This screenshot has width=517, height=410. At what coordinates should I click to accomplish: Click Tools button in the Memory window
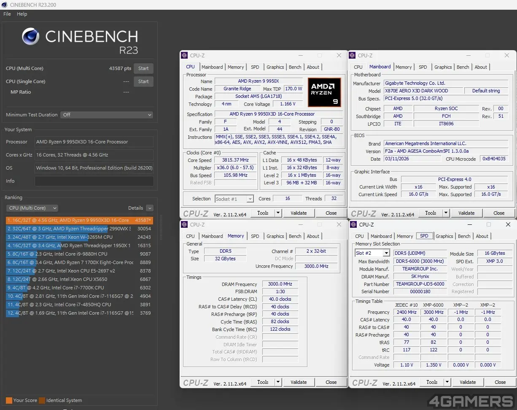[263, 382]
